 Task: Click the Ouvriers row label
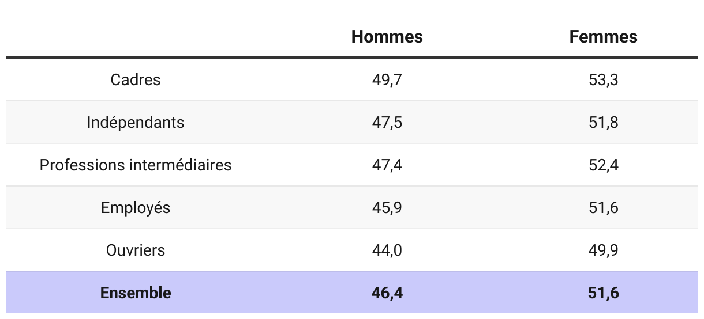coord(136,250)
